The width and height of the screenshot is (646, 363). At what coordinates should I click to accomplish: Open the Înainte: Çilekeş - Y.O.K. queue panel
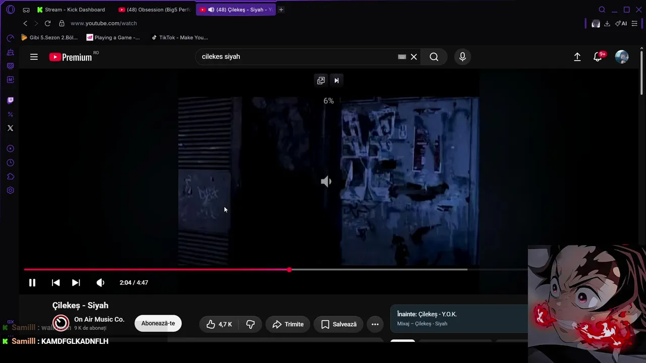(459, 319)
